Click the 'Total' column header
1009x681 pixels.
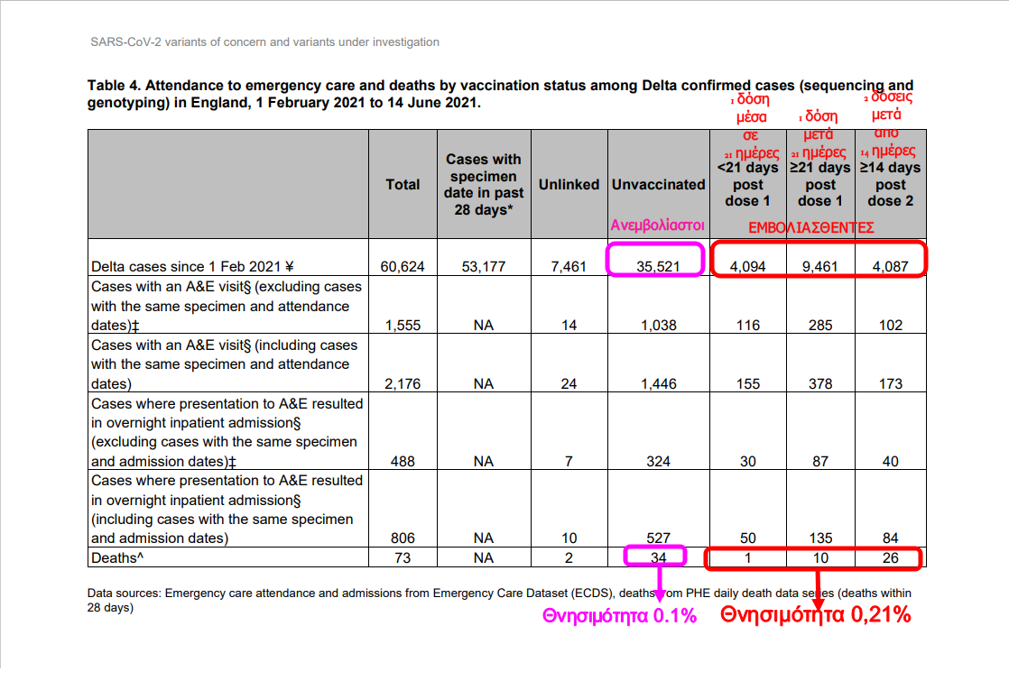tap(403, 184)
